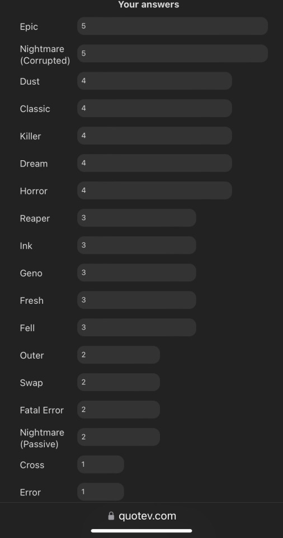Click the Nightmare (Passive) score bar
Image resolution: width=283 pixels, height=538 pixels.
119,437
